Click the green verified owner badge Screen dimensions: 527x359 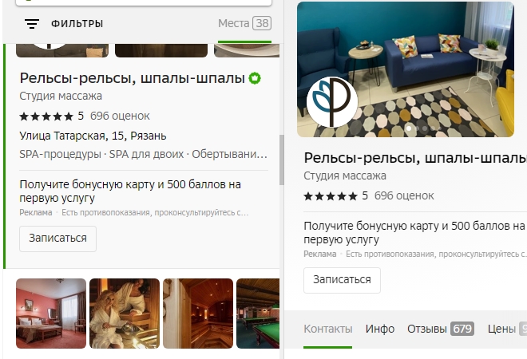[x=255, y=78]
